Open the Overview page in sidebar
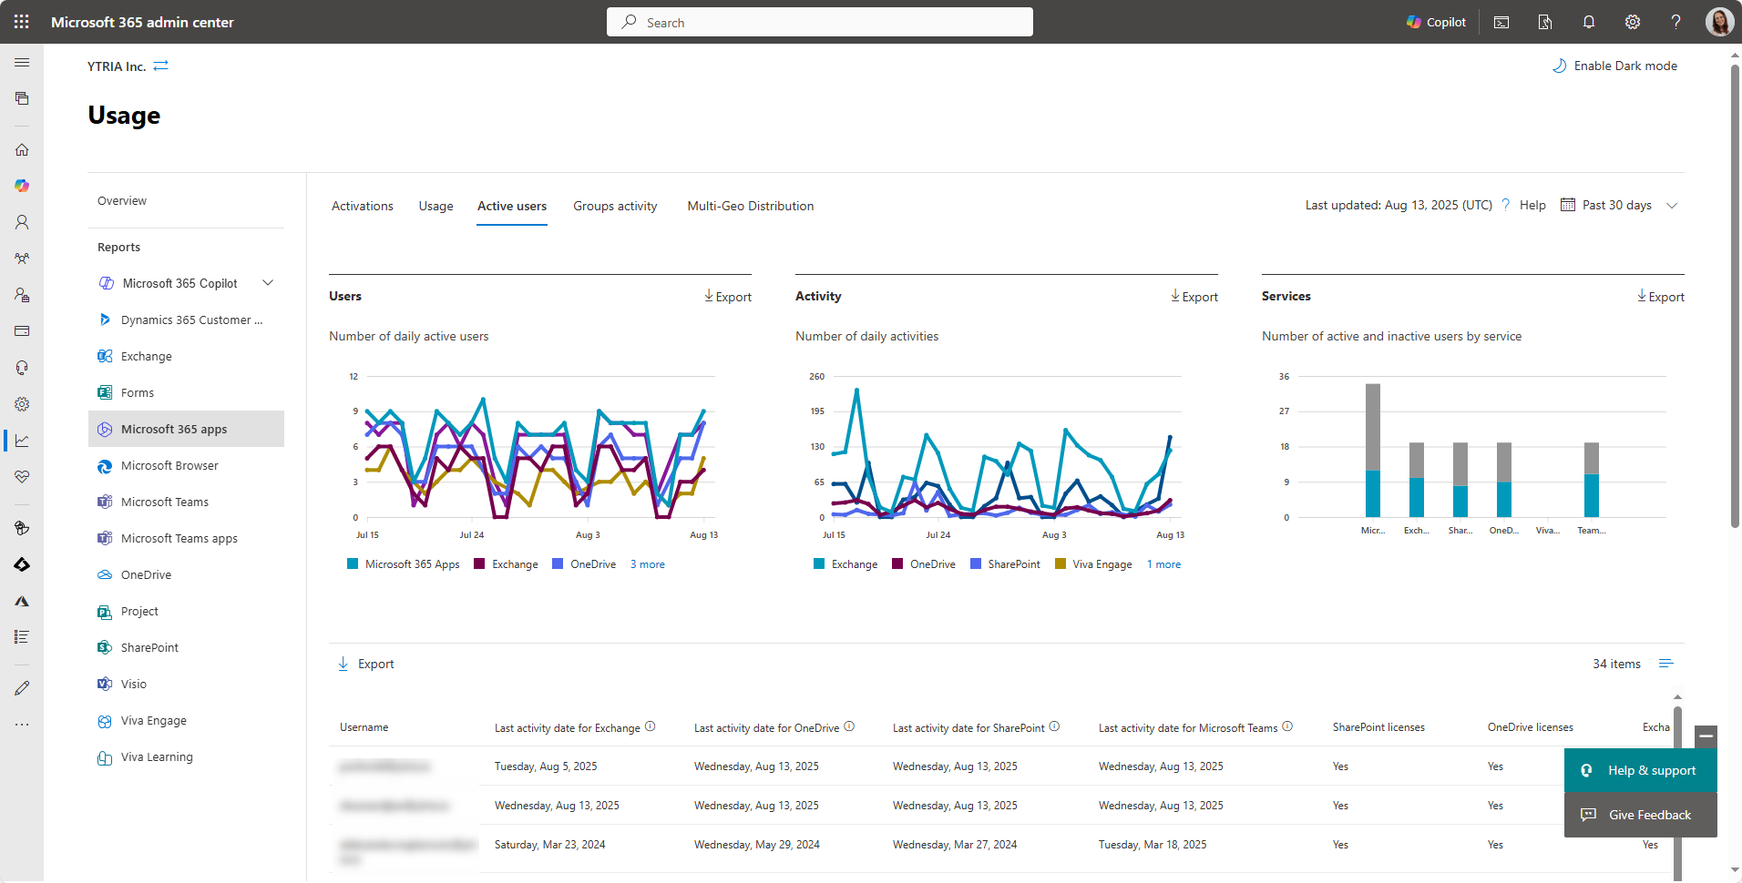This screenshot has height=883, width=1742. click(122, 200)
